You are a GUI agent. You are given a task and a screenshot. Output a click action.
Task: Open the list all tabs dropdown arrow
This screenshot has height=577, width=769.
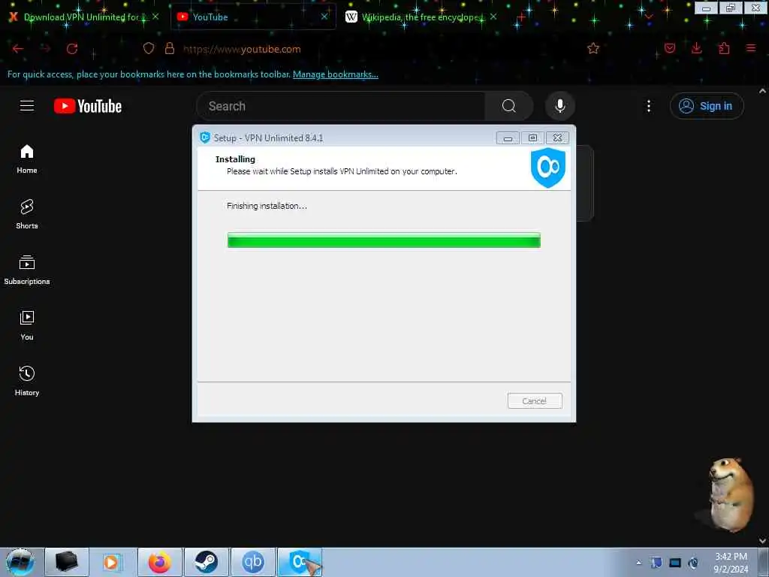click(x=649, y=17)
